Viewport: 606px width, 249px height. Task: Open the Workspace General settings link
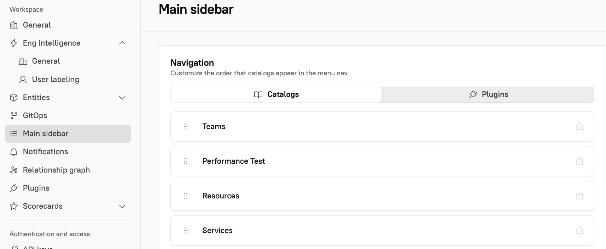pyautogui.click(x=37, y=25)
